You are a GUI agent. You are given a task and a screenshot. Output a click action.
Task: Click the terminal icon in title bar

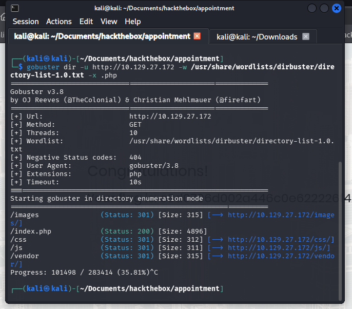(x=15, y=8)
